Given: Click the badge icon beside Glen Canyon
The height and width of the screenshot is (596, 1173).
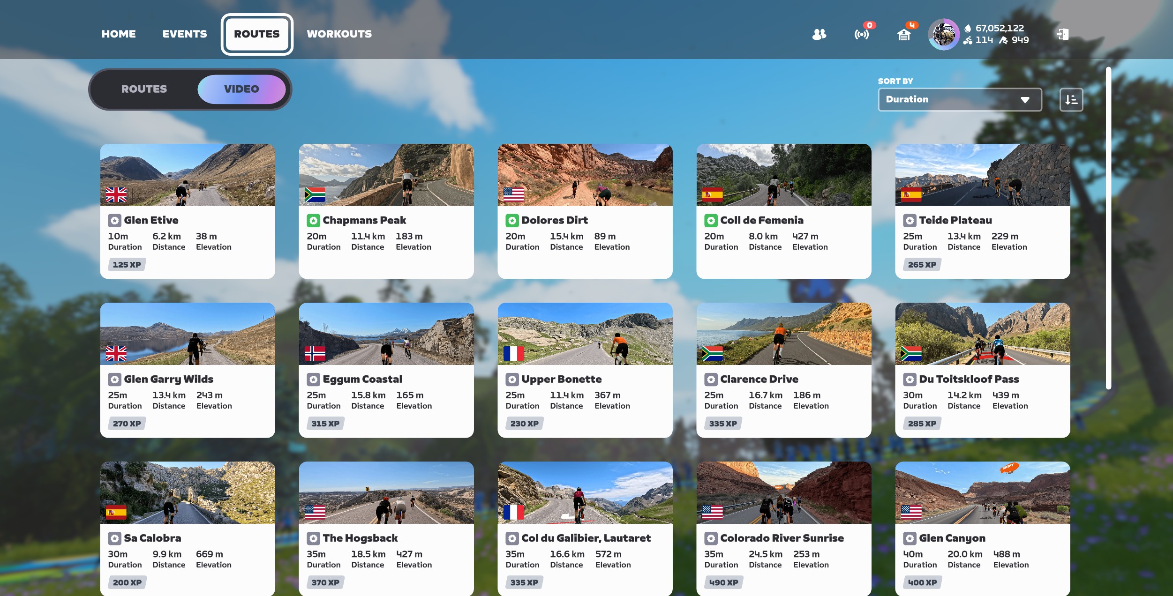Looking at the screenshot, I should tap(910, 538).
